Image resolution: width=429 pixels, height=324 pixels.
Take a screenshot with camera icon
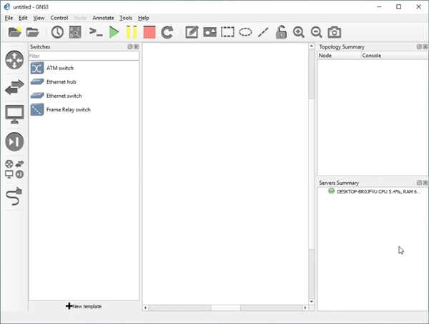pyautogui.click(x=335, y=32)
